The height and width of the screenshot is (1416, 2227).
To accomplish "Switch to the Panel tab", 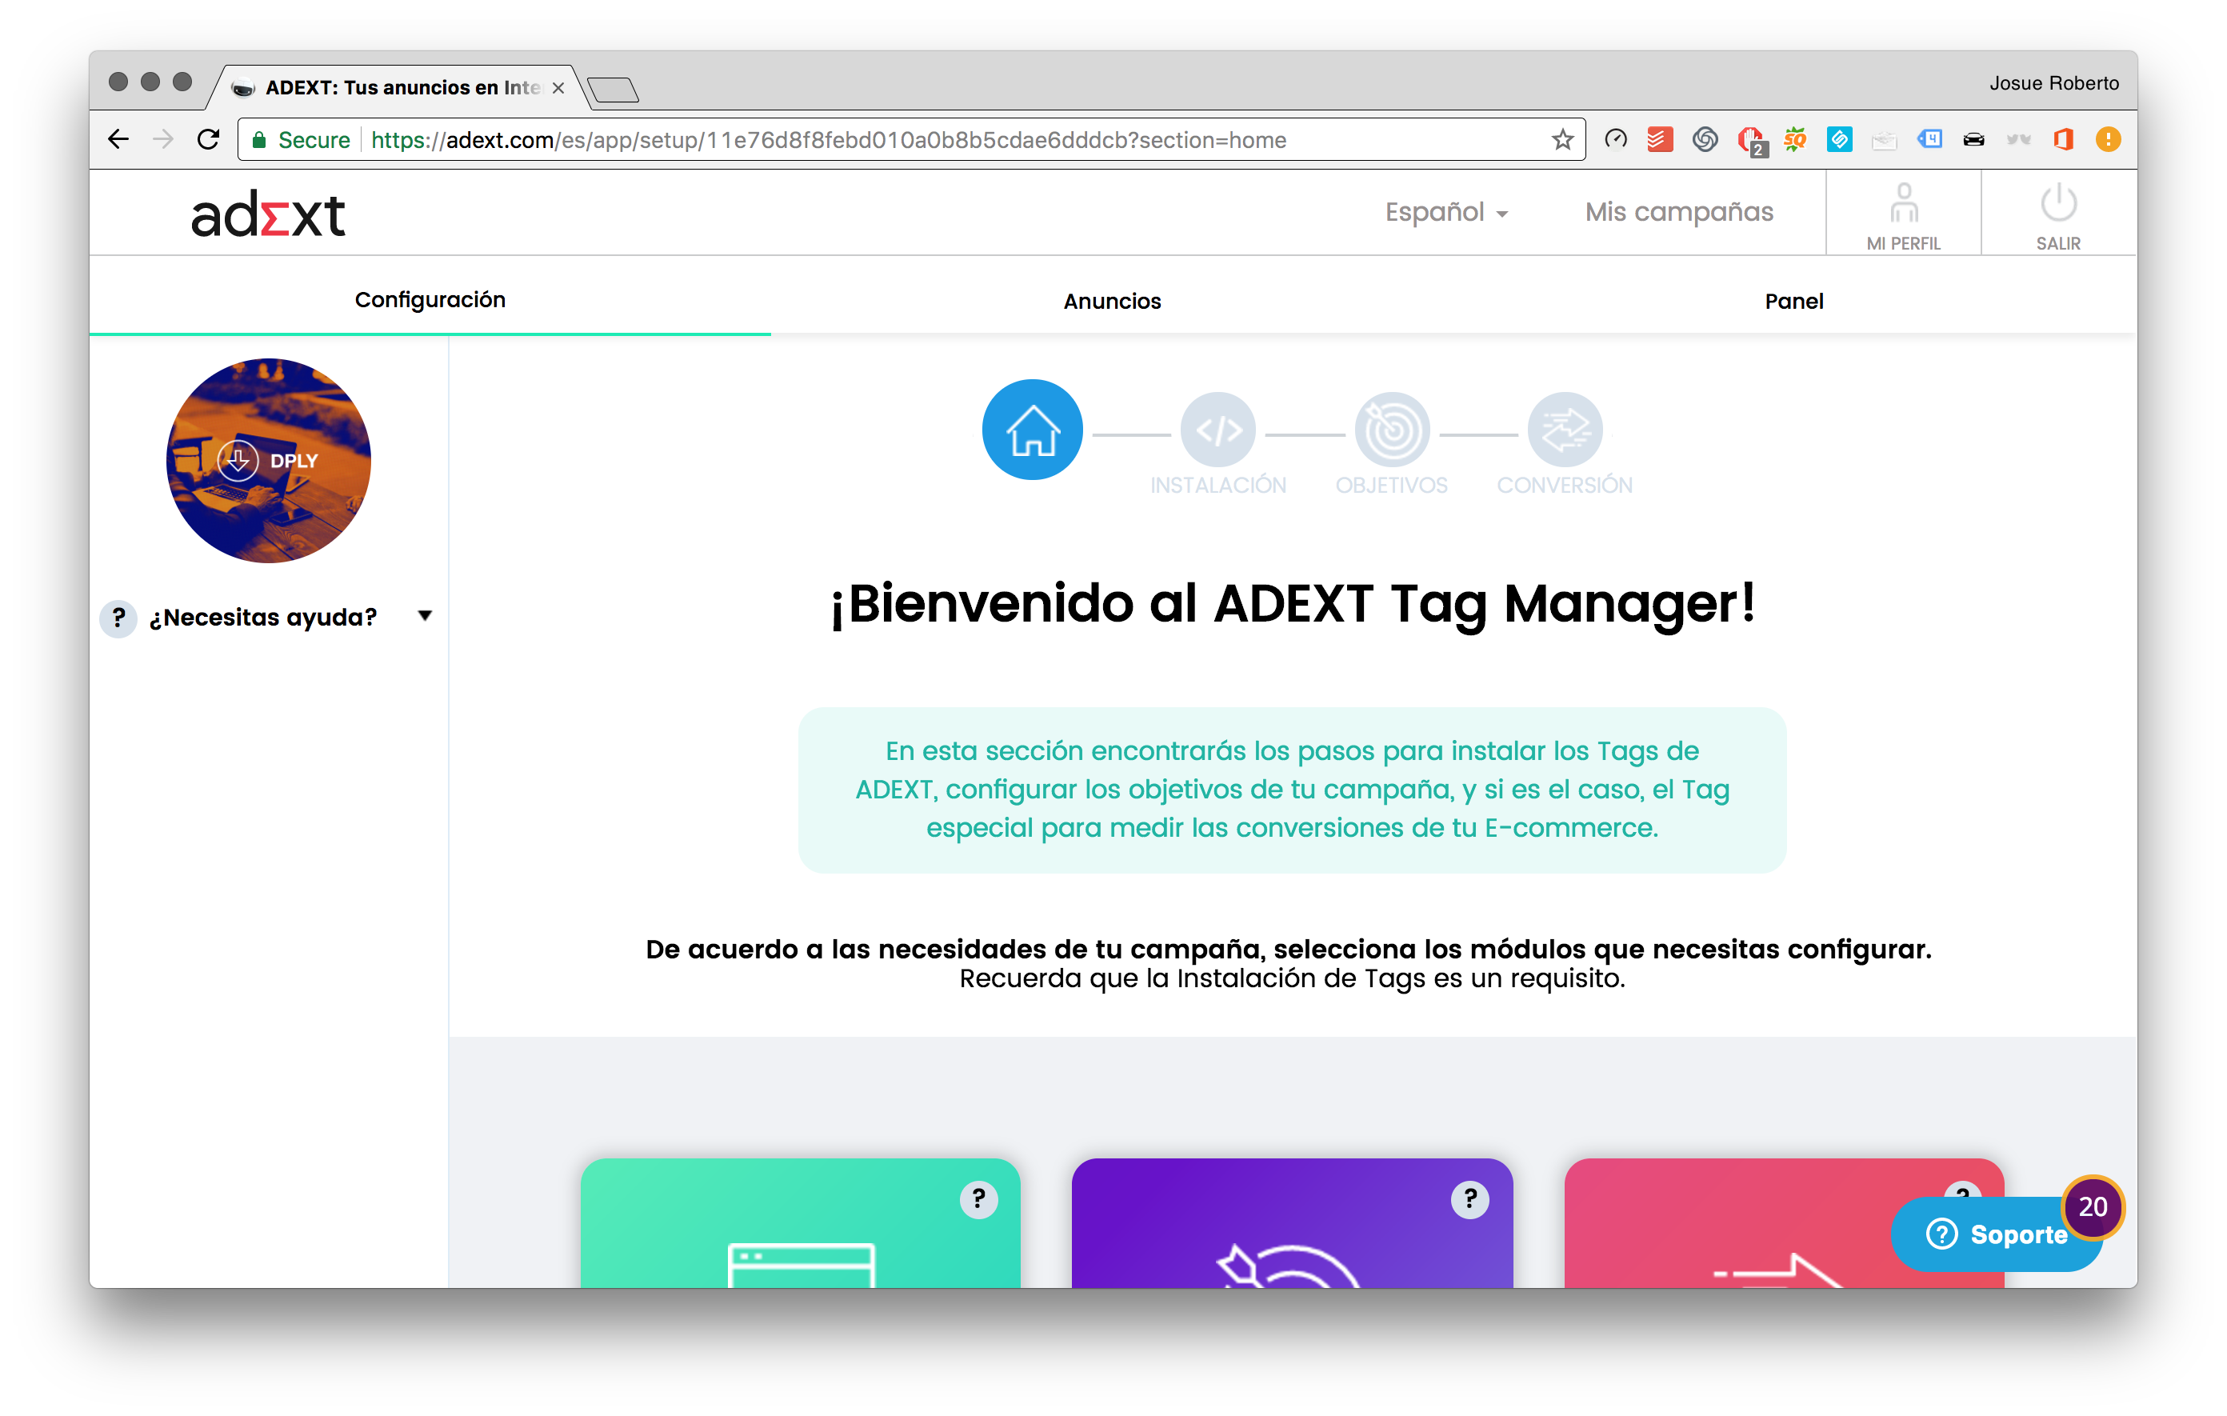I will point(1793,301).
